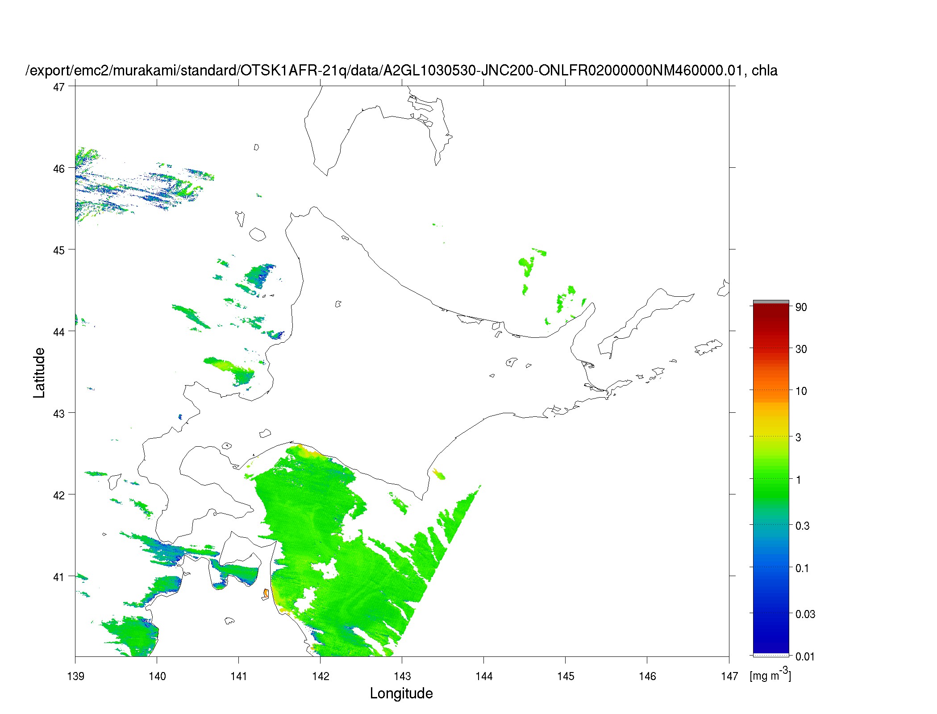The height and width of the screenshot is (714, 937).
Task: Click longitude tick label 142
Action: click(x=321, y=676)
